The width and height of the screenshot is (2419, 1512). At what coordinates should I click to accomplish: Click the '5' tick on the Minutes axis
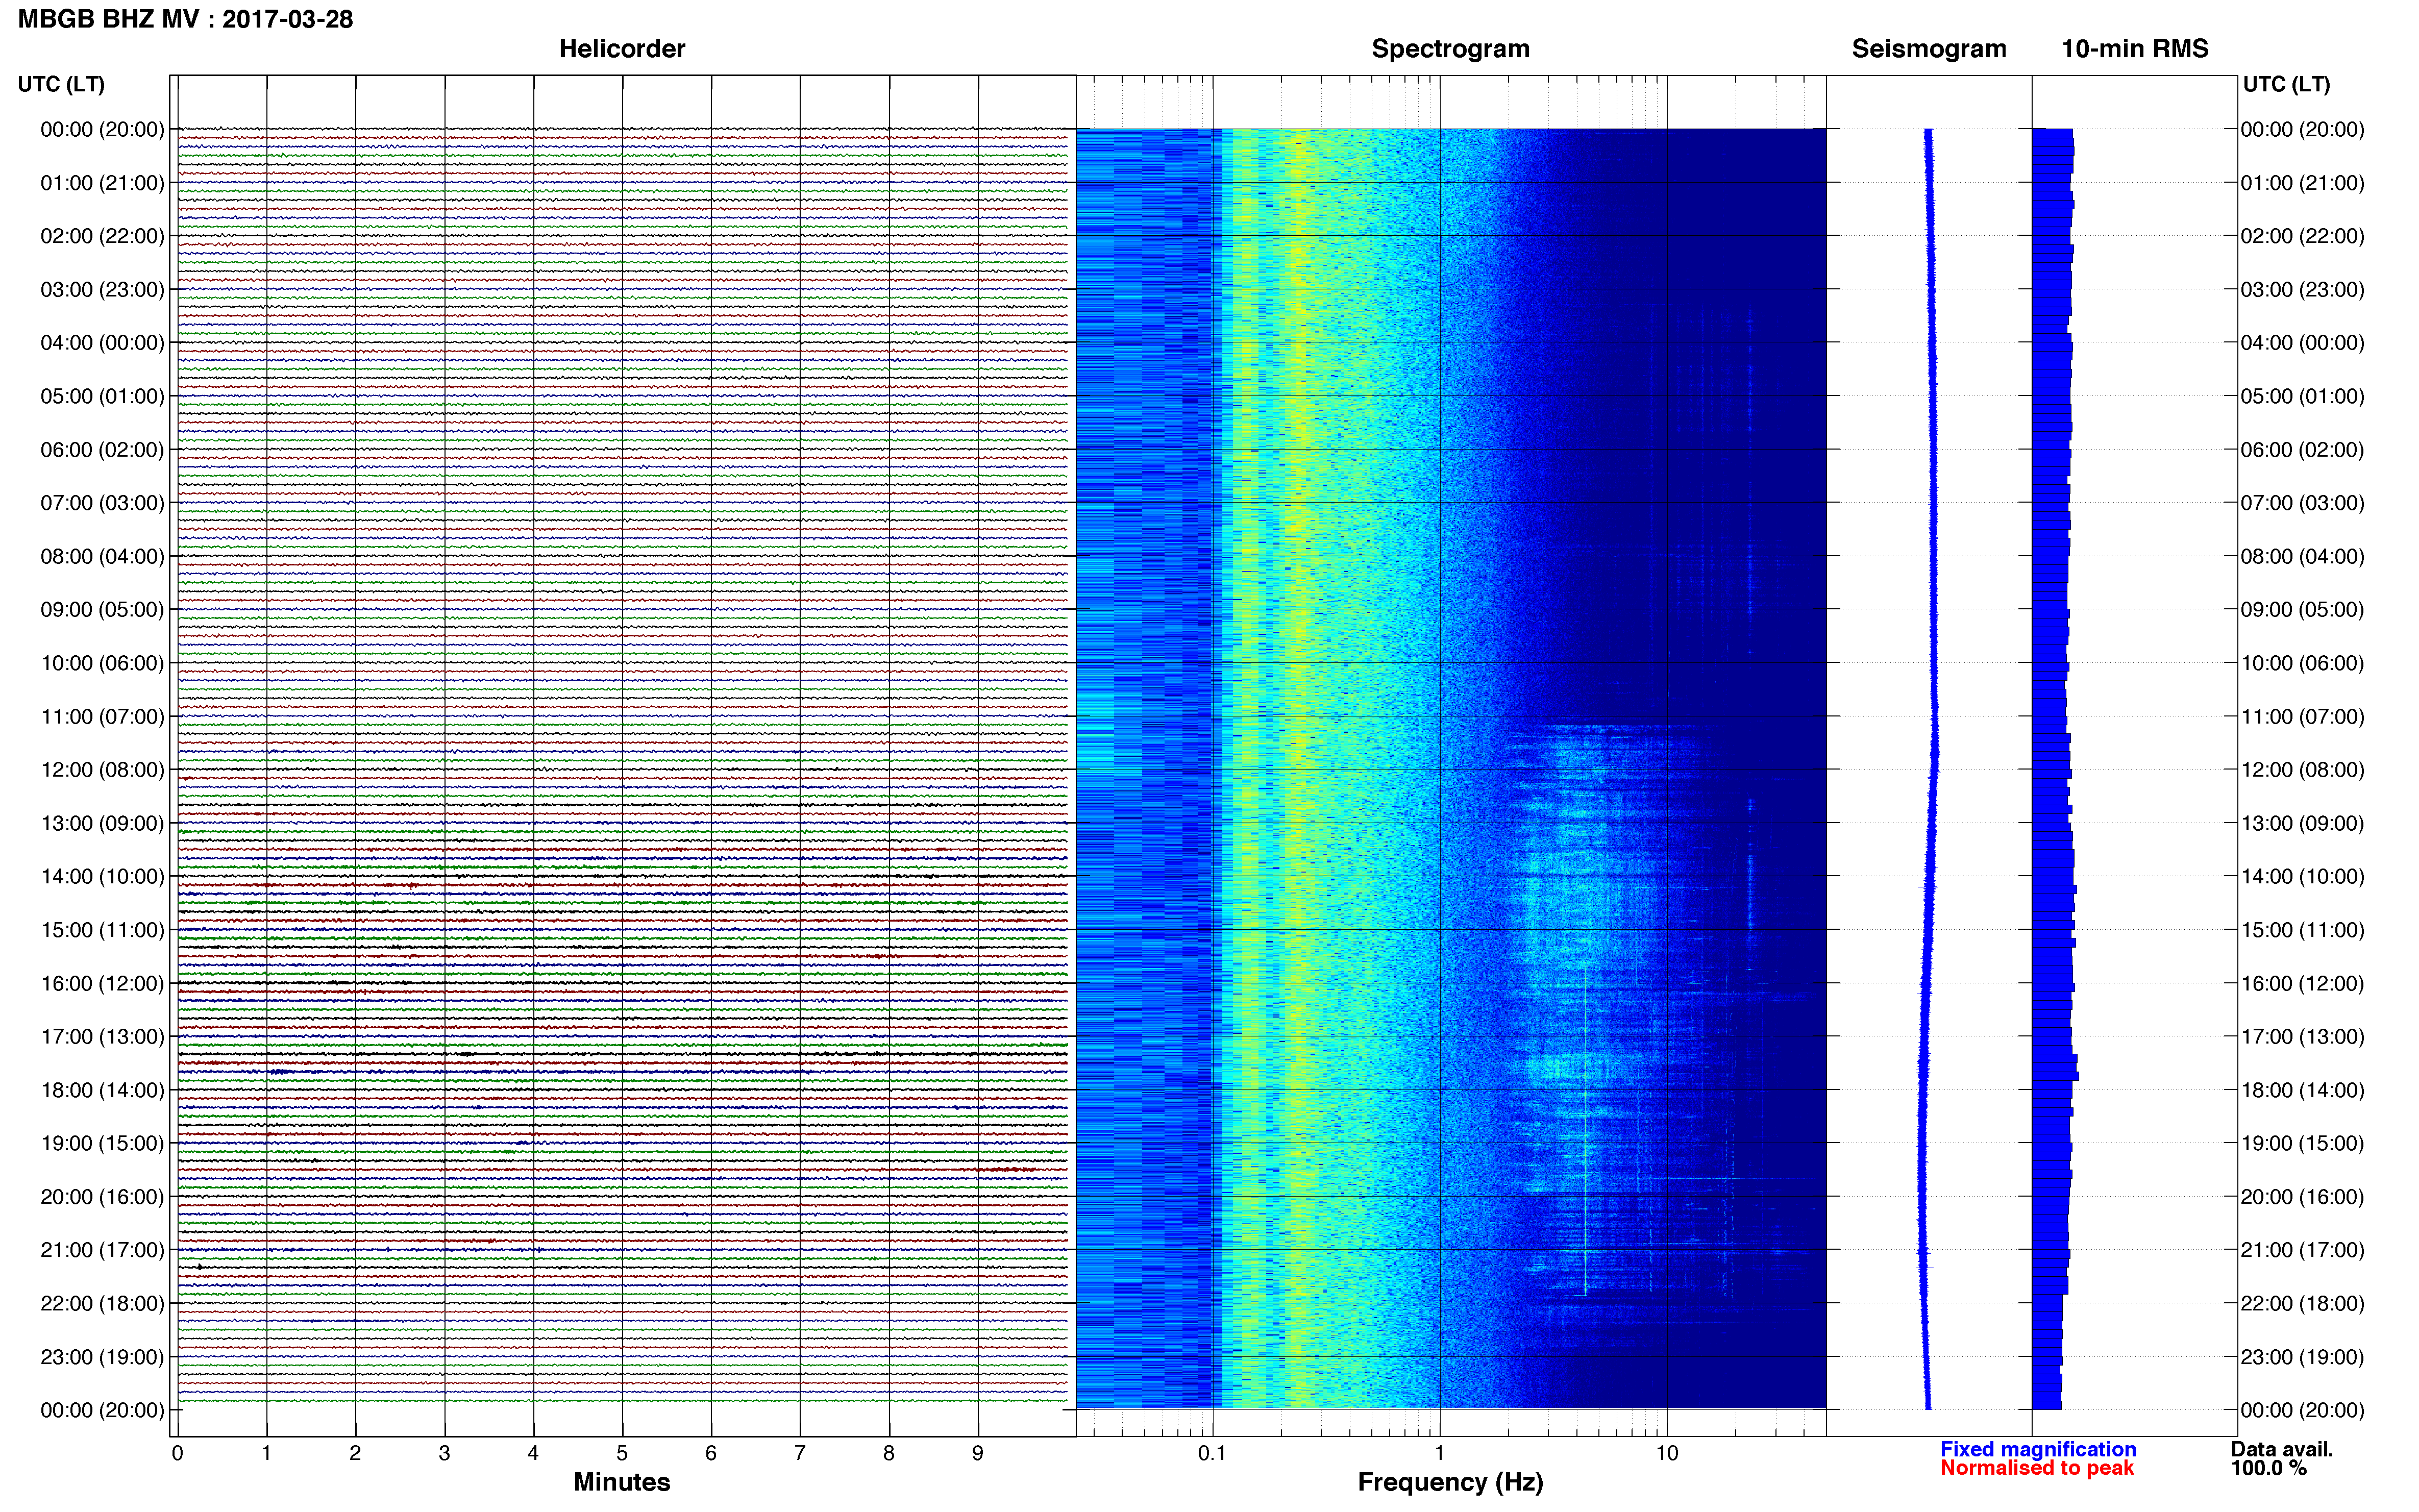point(622,1453)
